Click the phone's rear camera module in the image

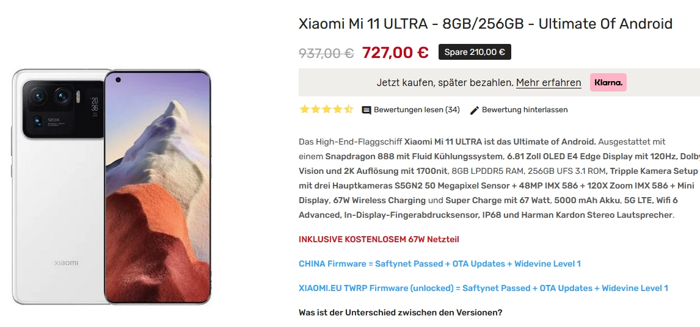64,110
